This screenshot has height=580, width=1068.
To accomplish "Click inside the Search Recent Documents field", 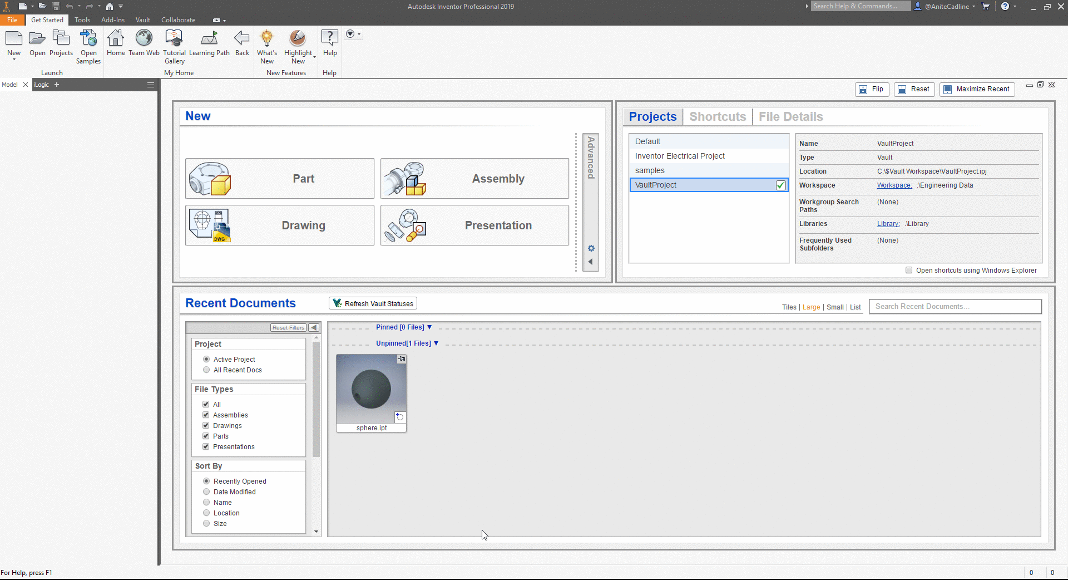I will (x=955, y=306).
